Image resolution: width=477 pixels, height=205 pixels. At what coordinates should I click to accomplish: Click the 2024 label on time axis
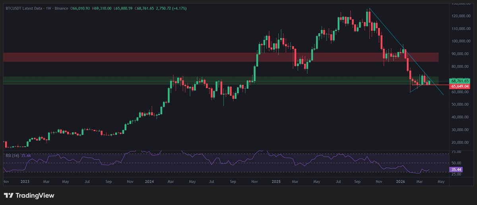coord(150,182)
